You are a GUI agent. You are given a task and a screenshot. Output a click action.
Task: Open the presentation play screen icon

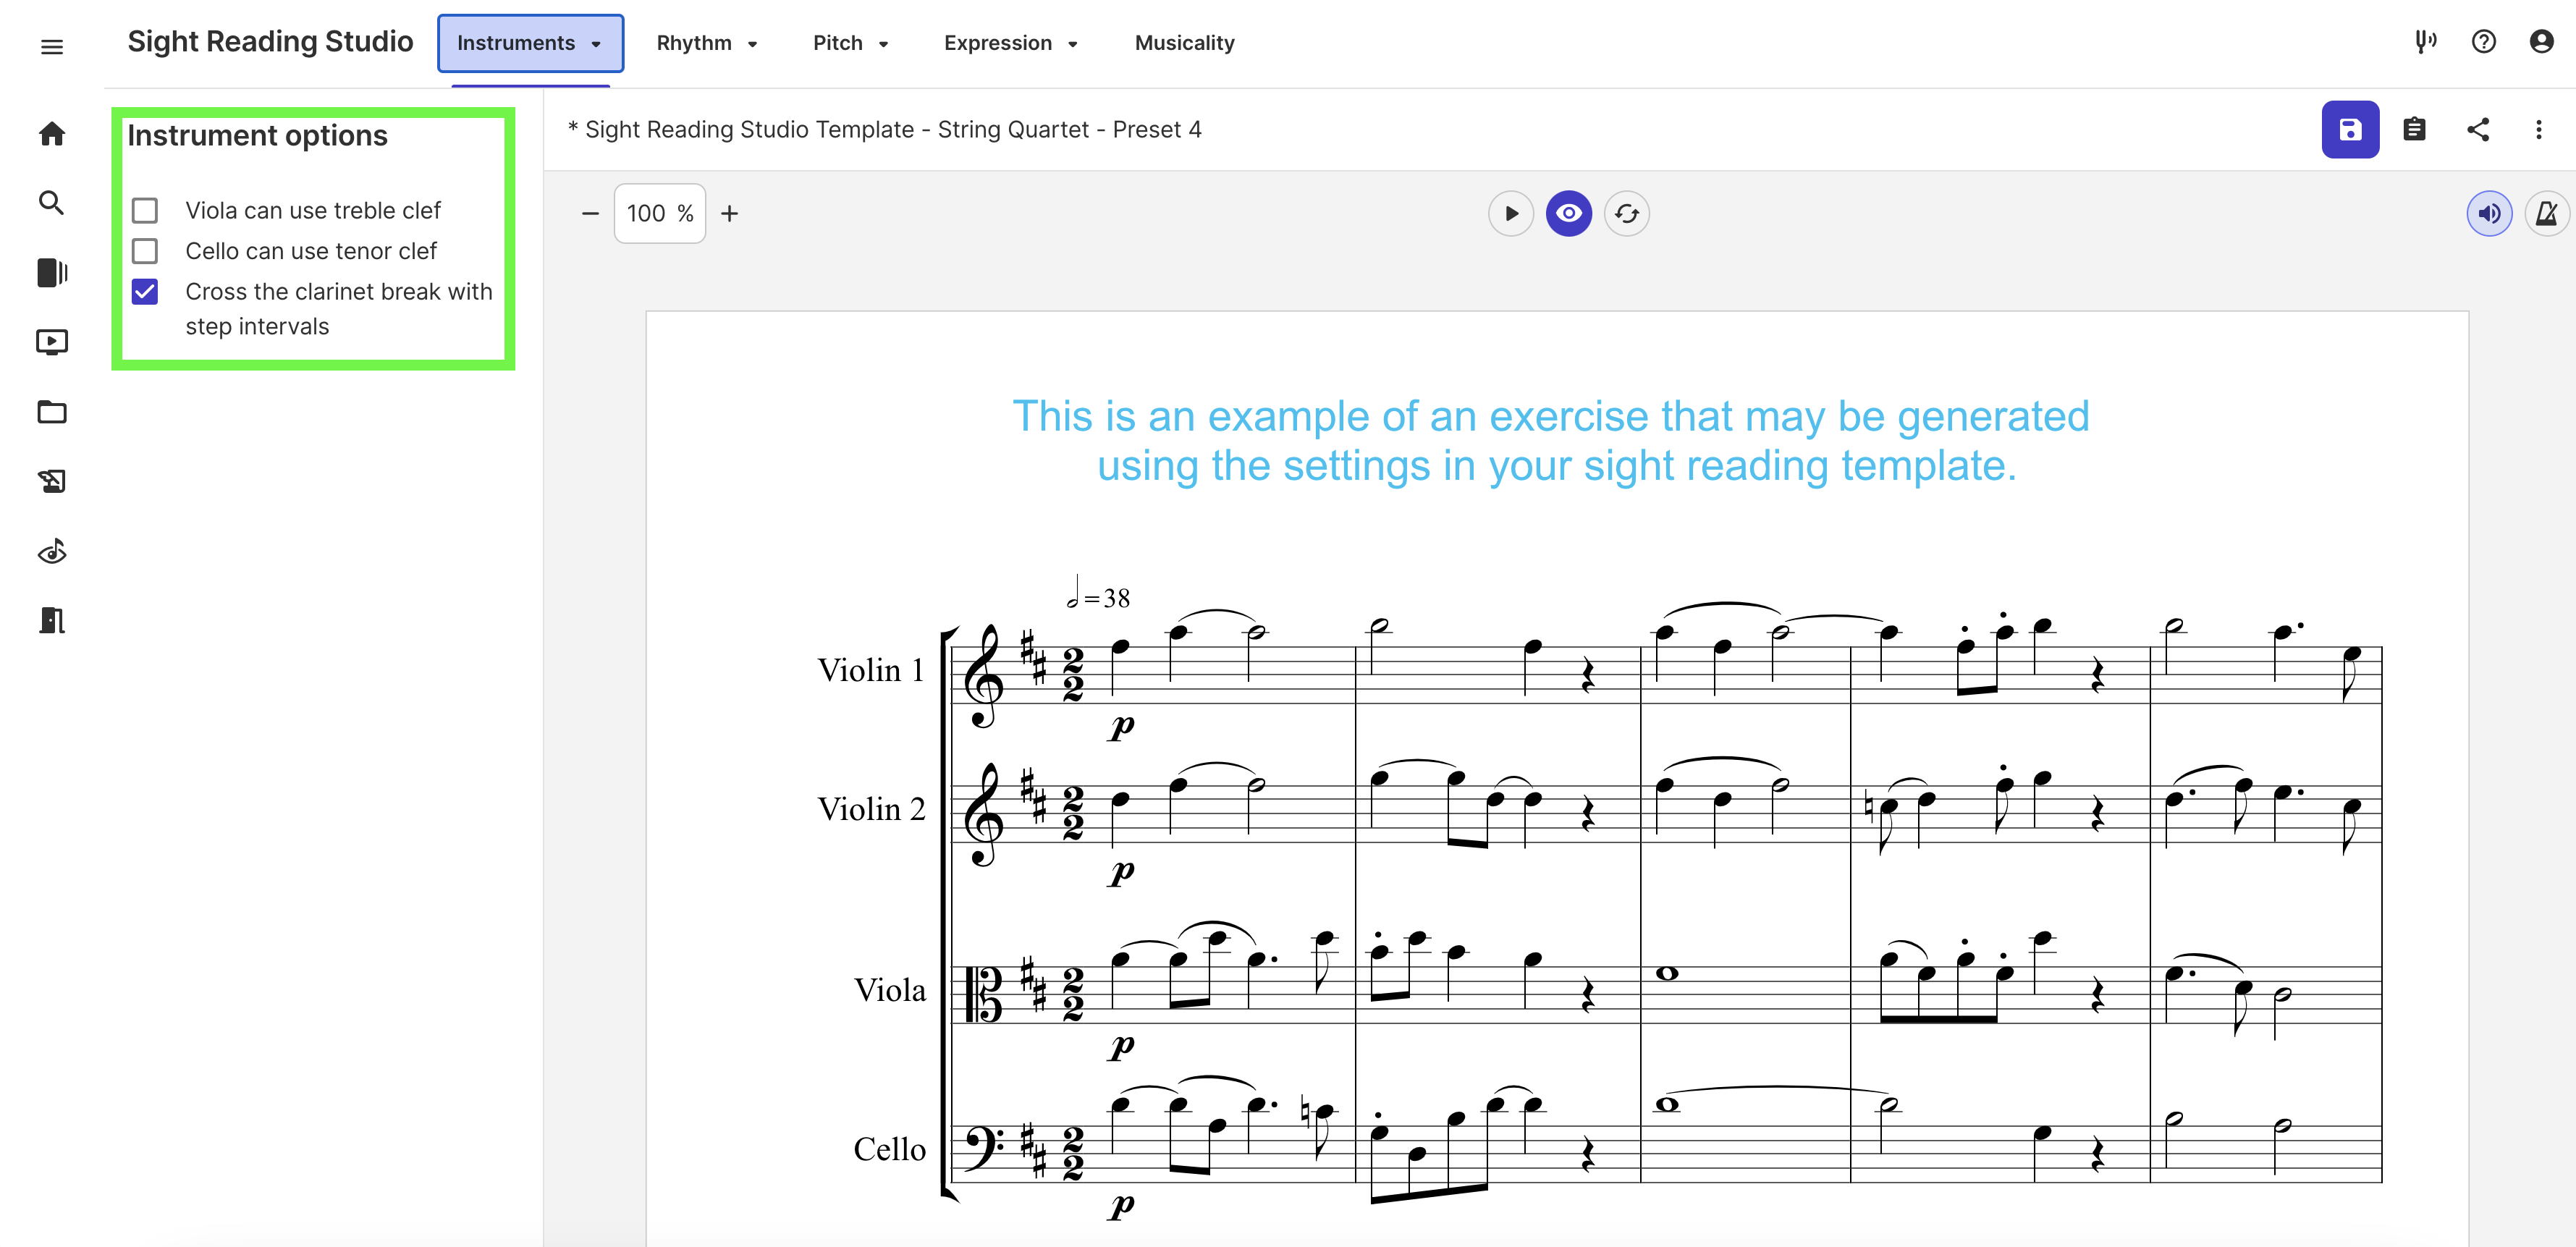point(52,342)
